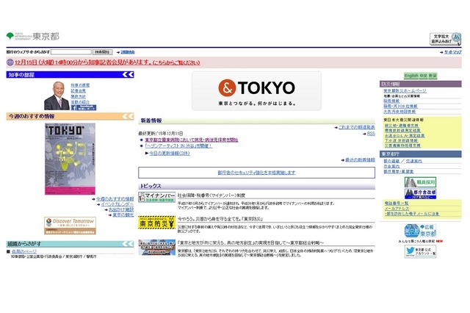470x313 pixels.
Task: Open the 活動の紹介 link
Action: coord(80,102)
